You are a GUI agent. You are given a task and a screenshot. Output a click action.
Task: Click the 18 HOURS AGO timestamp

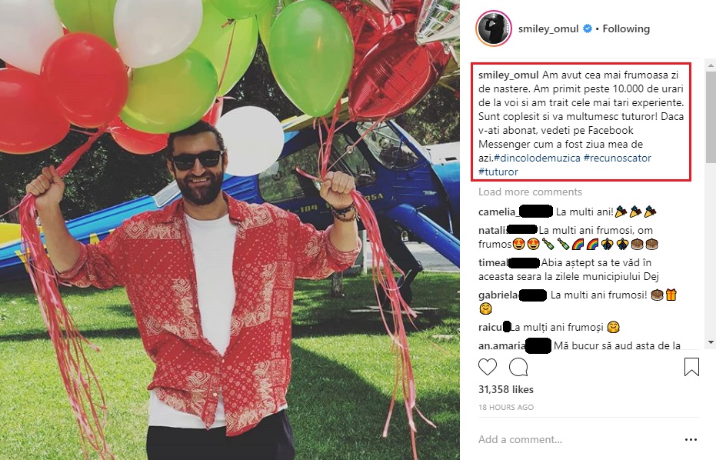(506, 407)
